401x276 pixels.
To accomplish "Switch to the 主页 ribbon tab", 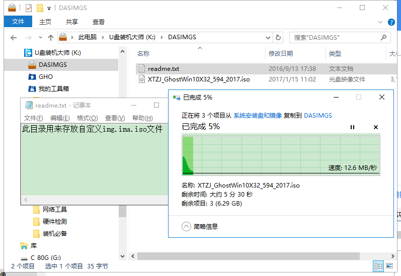I will [45, 22].
